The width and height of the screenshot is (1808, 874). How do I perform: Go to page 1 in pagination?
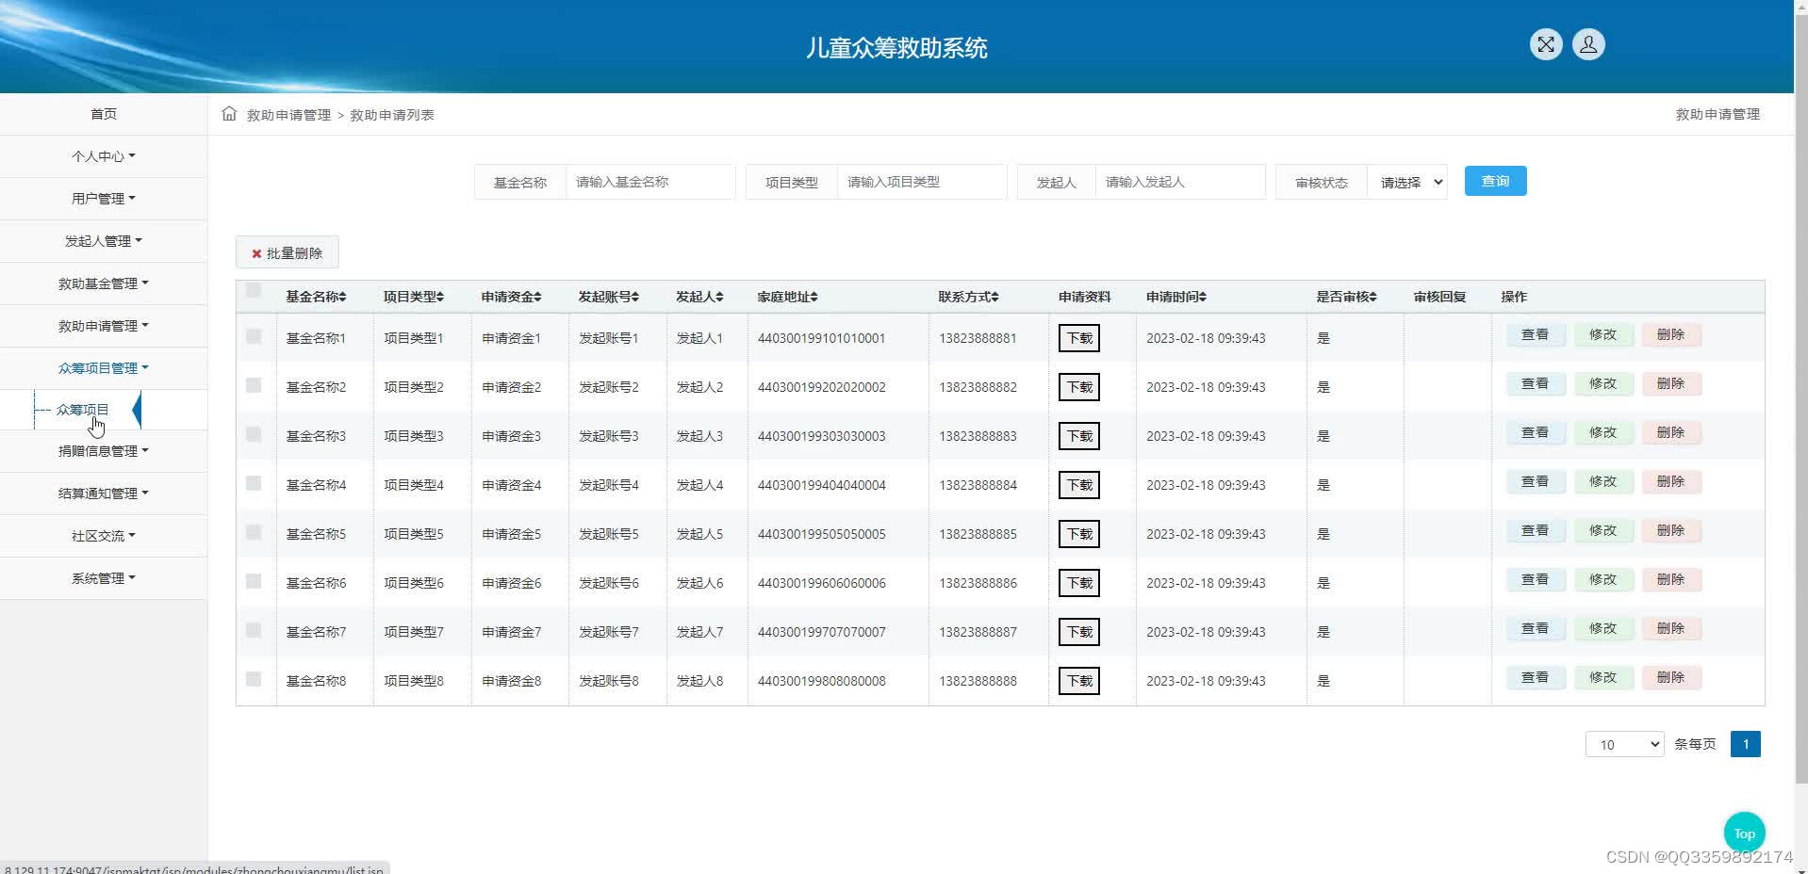click(x=1745, y=744)
